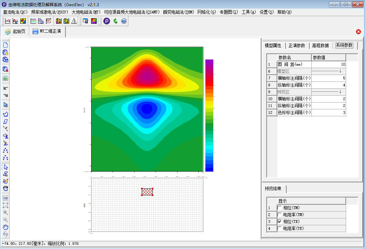Viewport: 365px width, 249px height.
Task: Enable the 相位(TM) display checkbox
Action: (x=280, y=208)
